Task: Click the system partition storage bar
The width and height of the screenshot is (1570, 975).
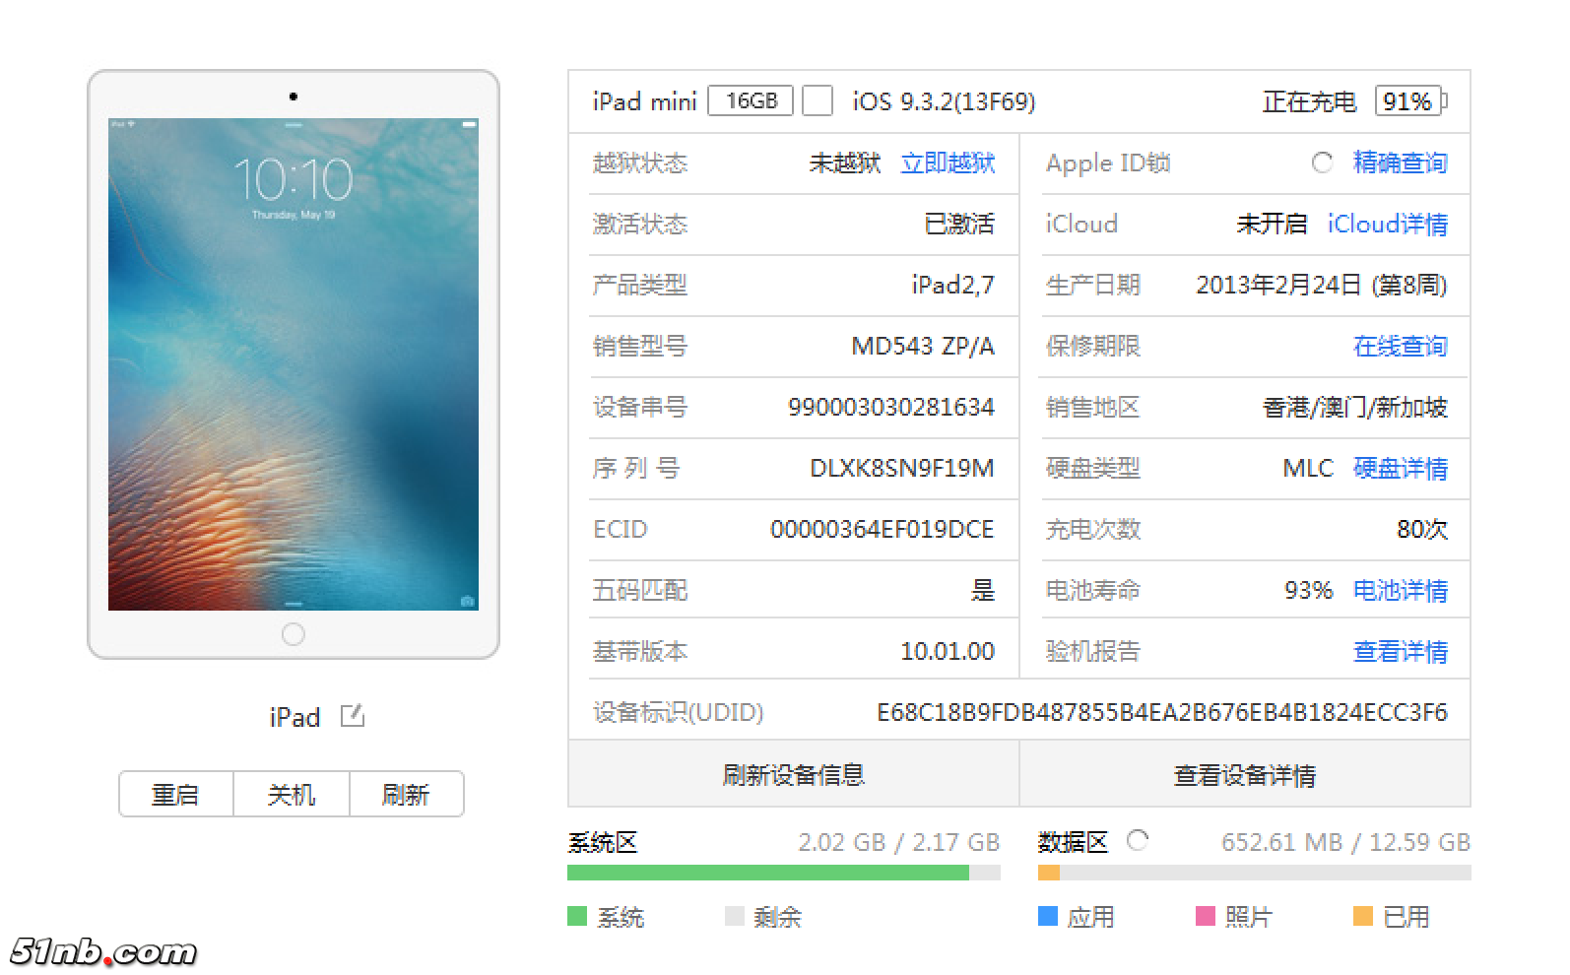Action: pyautogui.click(x=783, y=873)
